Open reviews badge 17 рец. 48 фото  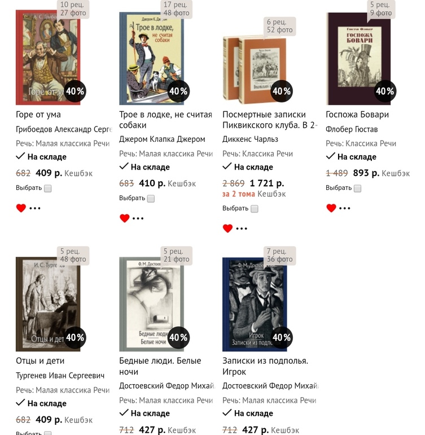[176, 8]
